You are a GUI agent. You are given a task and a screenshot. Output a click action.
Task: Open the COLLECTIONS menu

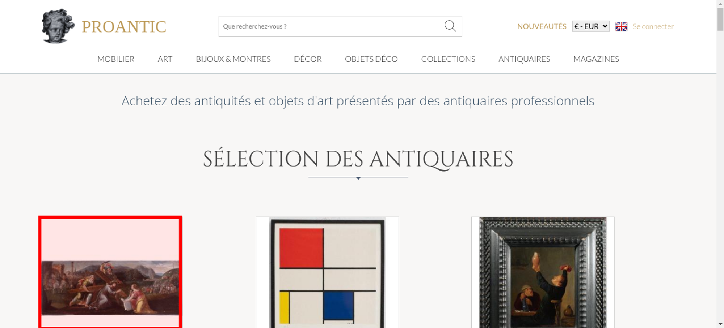pos(448,59)
